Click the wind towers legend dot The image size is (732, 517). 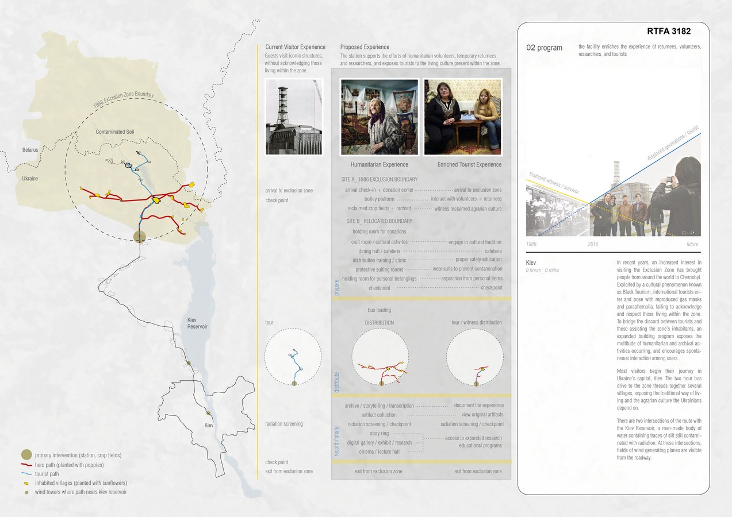(26, 492)
